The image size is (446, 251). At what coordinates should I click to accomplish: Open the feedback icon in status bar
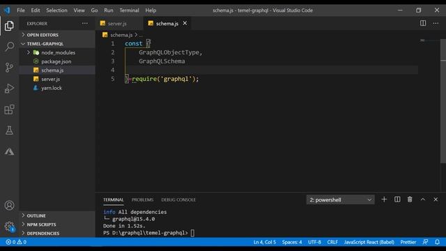tap(425, 242)
